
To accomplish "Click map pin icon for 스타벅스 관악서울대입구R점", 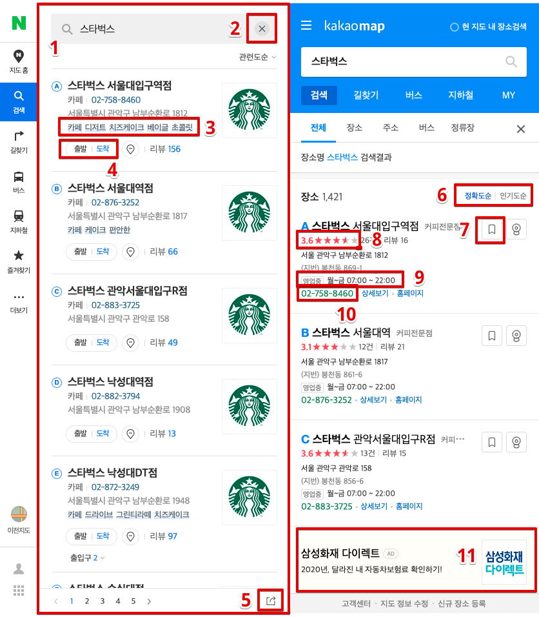I will (x=130, y=343).
